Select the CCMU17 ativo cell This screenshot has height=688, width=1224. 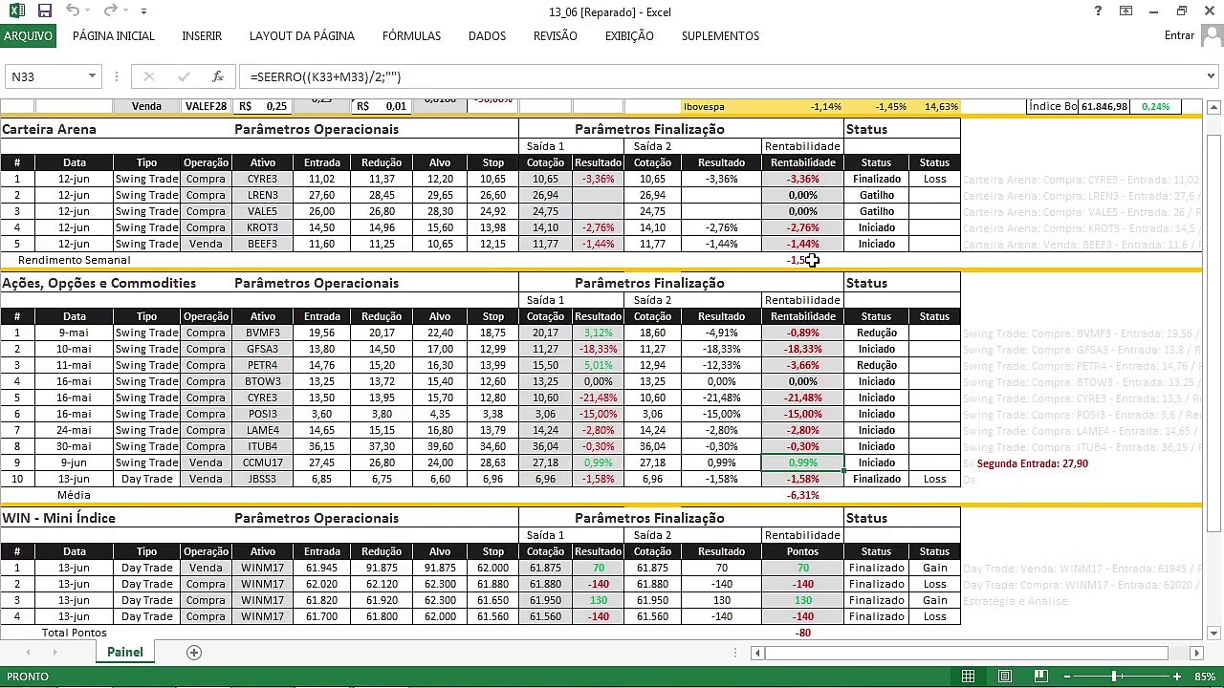(262, 462)
